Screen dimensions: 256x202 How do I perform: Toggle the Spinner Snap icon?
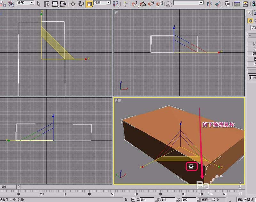pyautogui.click(x=159, y=4)
